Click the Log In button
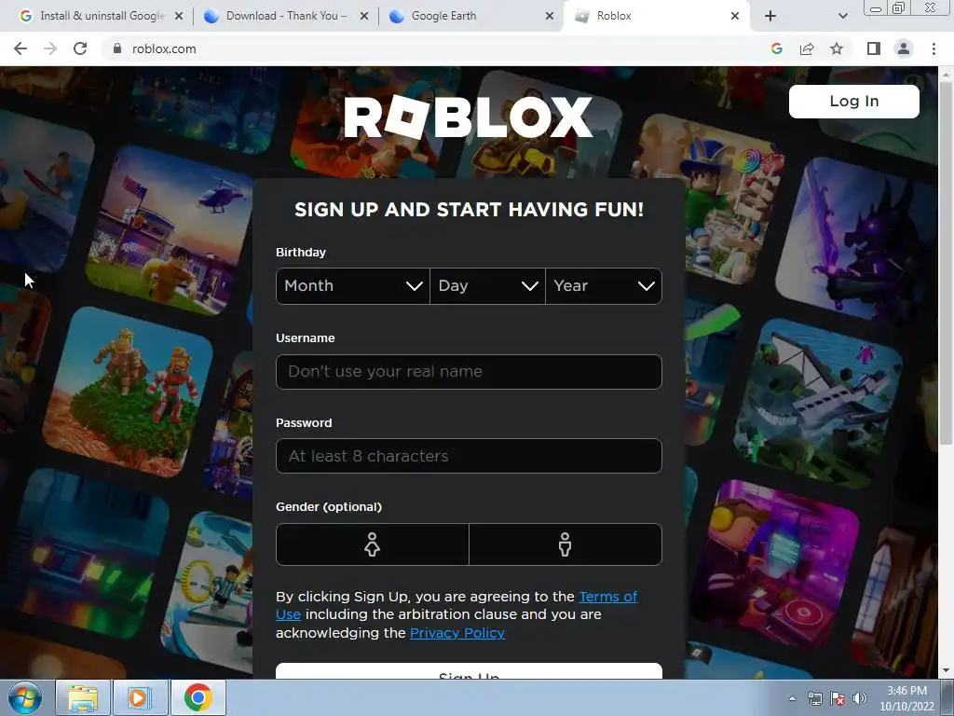This screenshot has width=954, height=716. [x=853, y=101]
